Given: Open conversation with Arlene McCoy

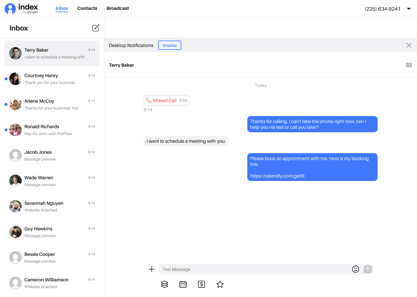Looking at the screenshot, I should pos(52,104).
